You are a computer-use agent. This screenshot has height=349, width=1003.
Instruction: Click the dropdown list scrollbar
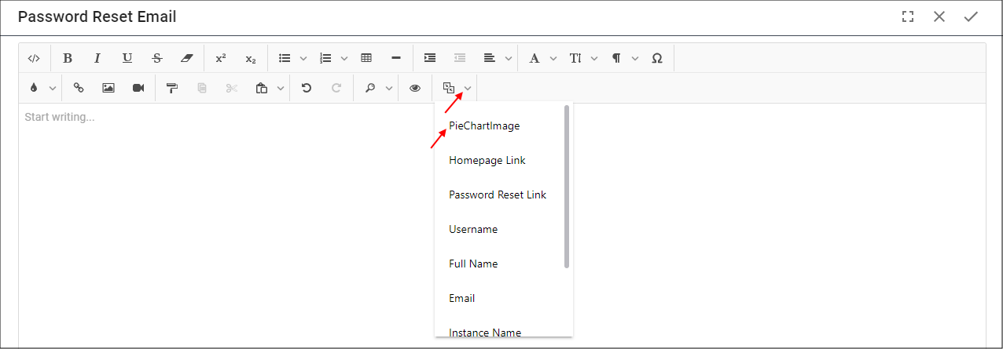pyautogui.click(x=567, y=187)
